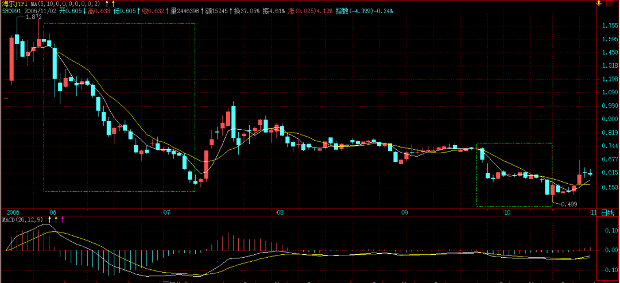Click the 日线 period label
The width and height of the screenshot is (620, 283).
[x=608, y=212]
